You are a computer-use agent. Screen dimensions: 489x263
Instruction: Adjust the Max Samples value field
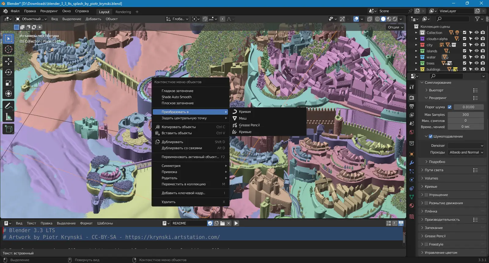[465, 115]
